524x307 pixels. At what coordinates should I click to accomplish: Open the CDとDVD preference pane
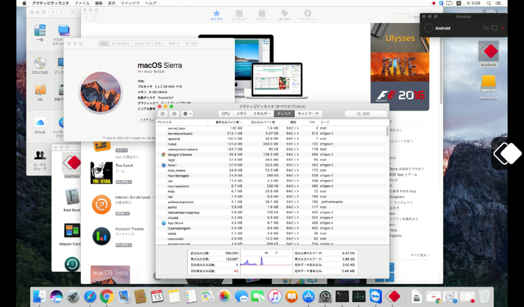pos(40,66)
